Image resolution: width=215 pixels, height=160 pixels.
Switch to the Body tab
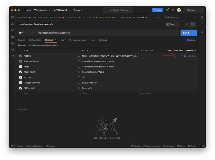pyautogui.click(x=63, y=40)
